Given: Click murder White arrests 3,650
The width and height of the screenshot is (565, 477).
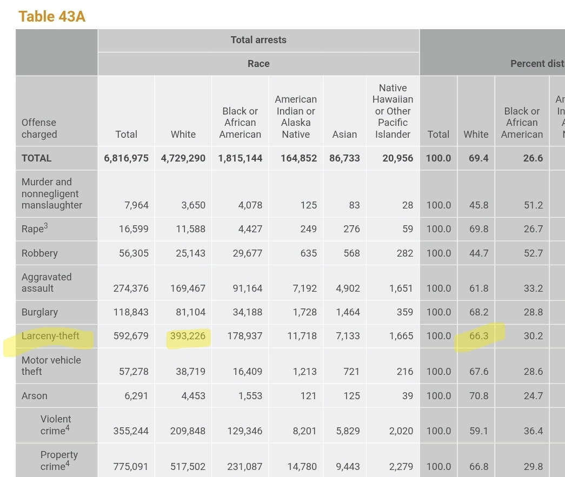Looking at the screenshot, I should [194, 205].
